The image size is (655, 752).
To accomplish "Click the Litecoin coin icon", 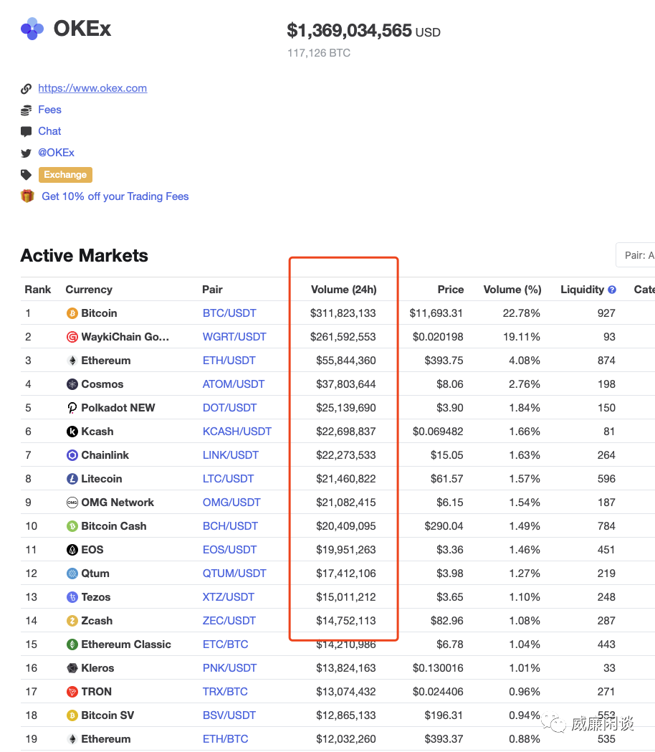I will coord(72,479).
